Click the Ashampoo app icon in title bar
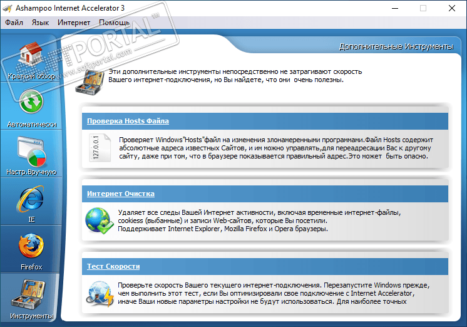The width and height of the screenshot is (467, 327). [7, 8]
